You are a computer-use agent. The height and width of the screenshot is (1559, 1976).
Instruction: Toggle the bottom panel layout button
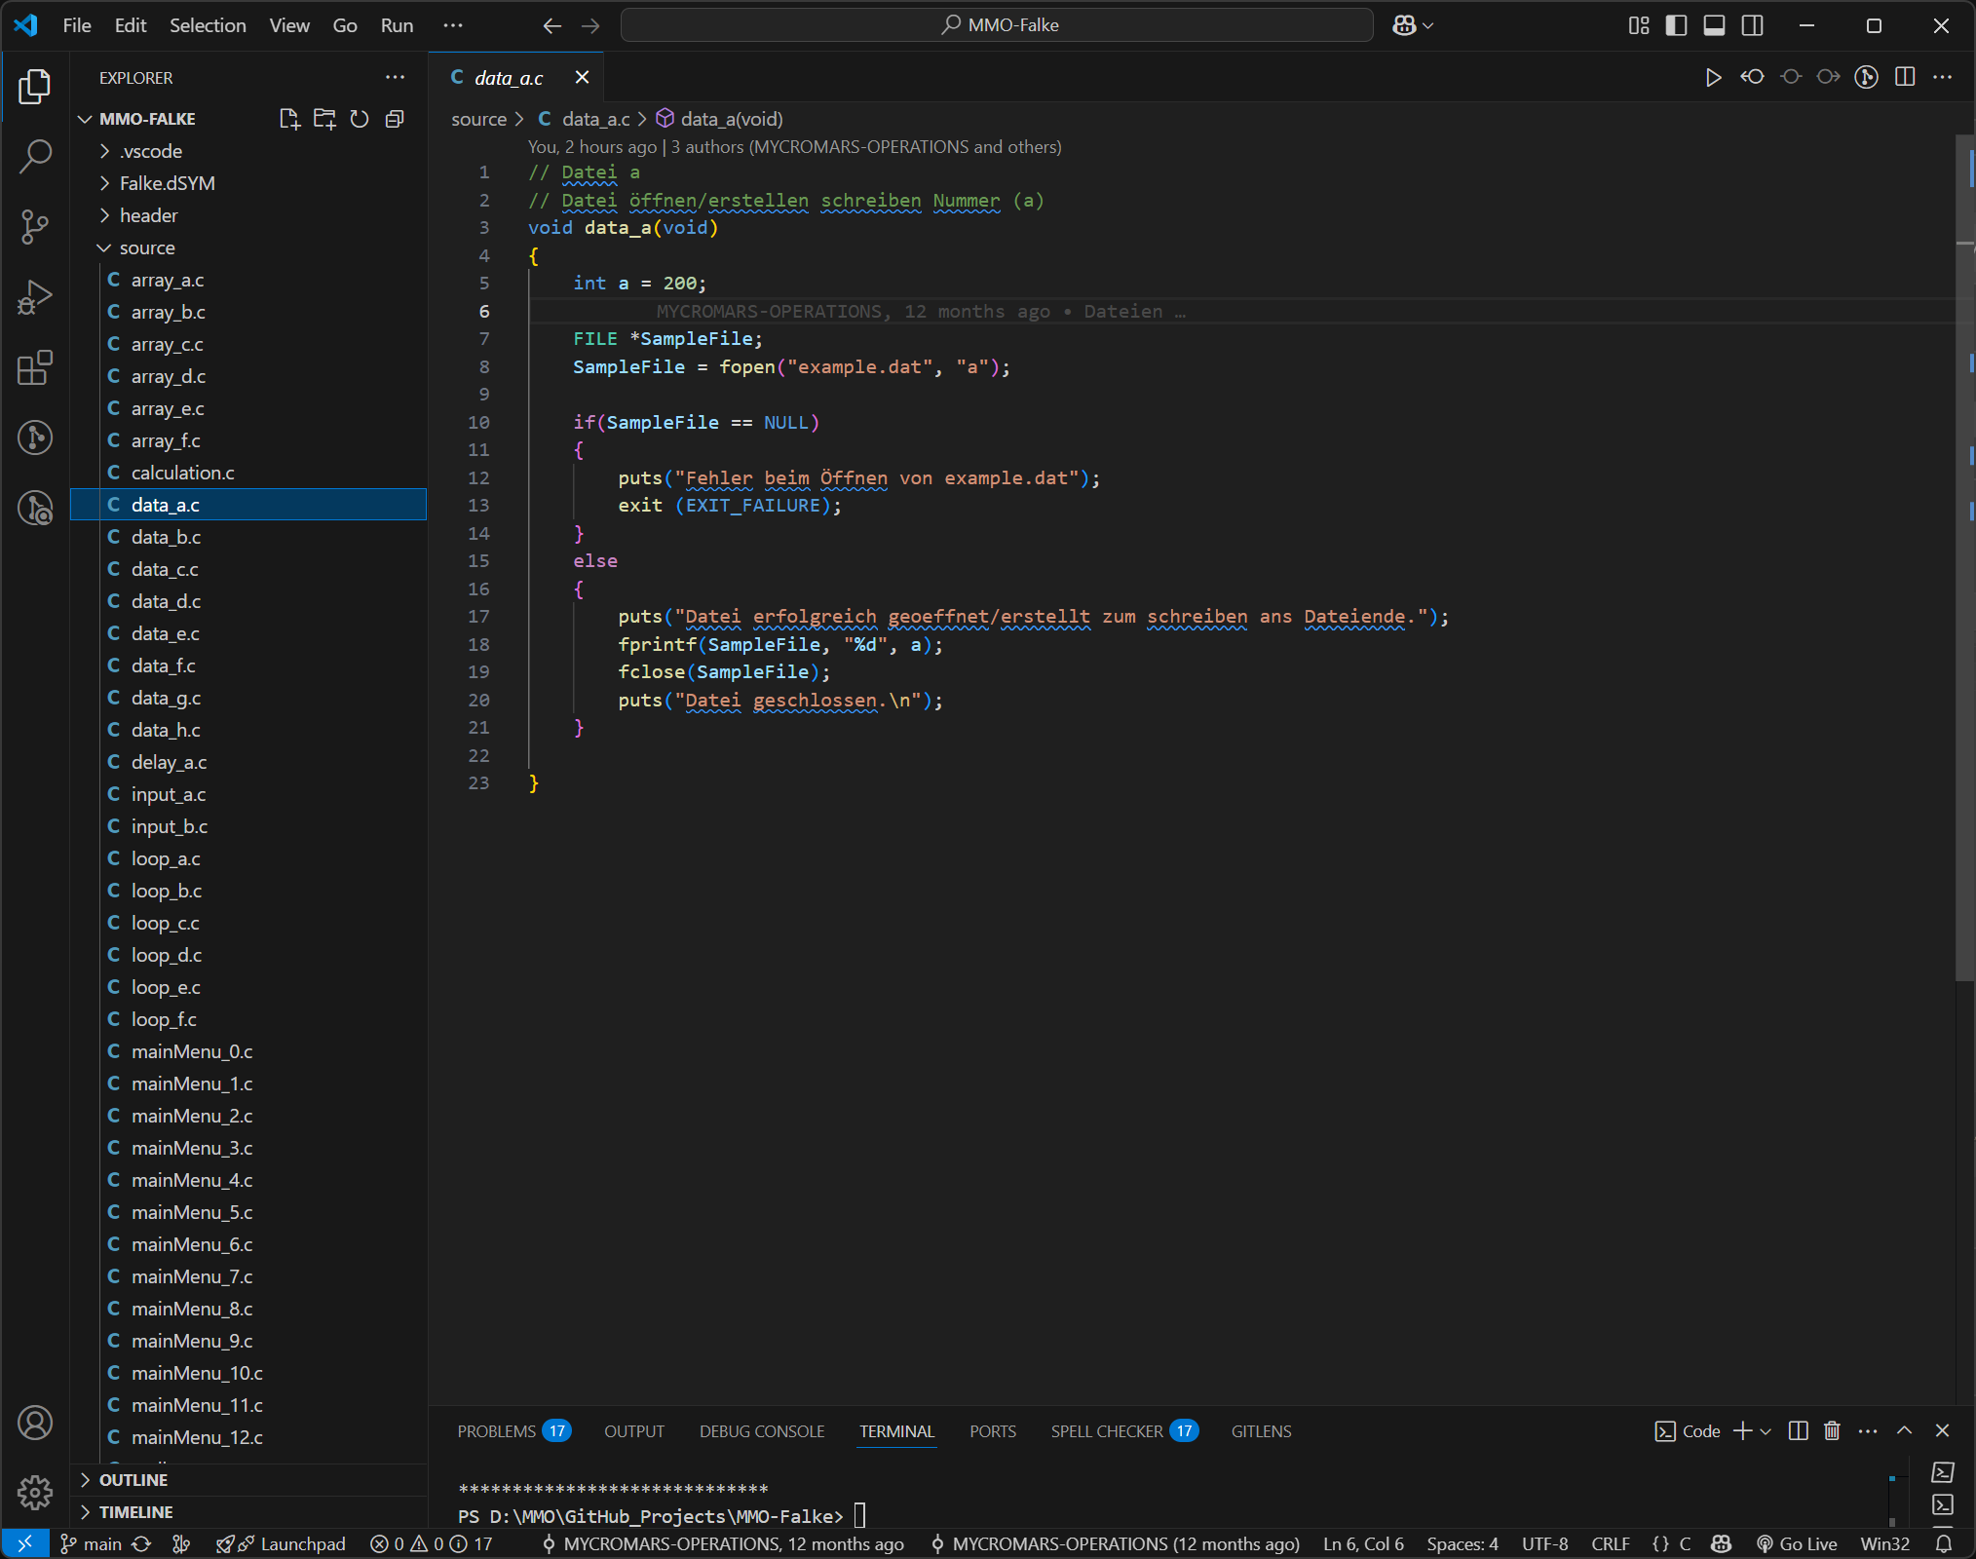1714,25
